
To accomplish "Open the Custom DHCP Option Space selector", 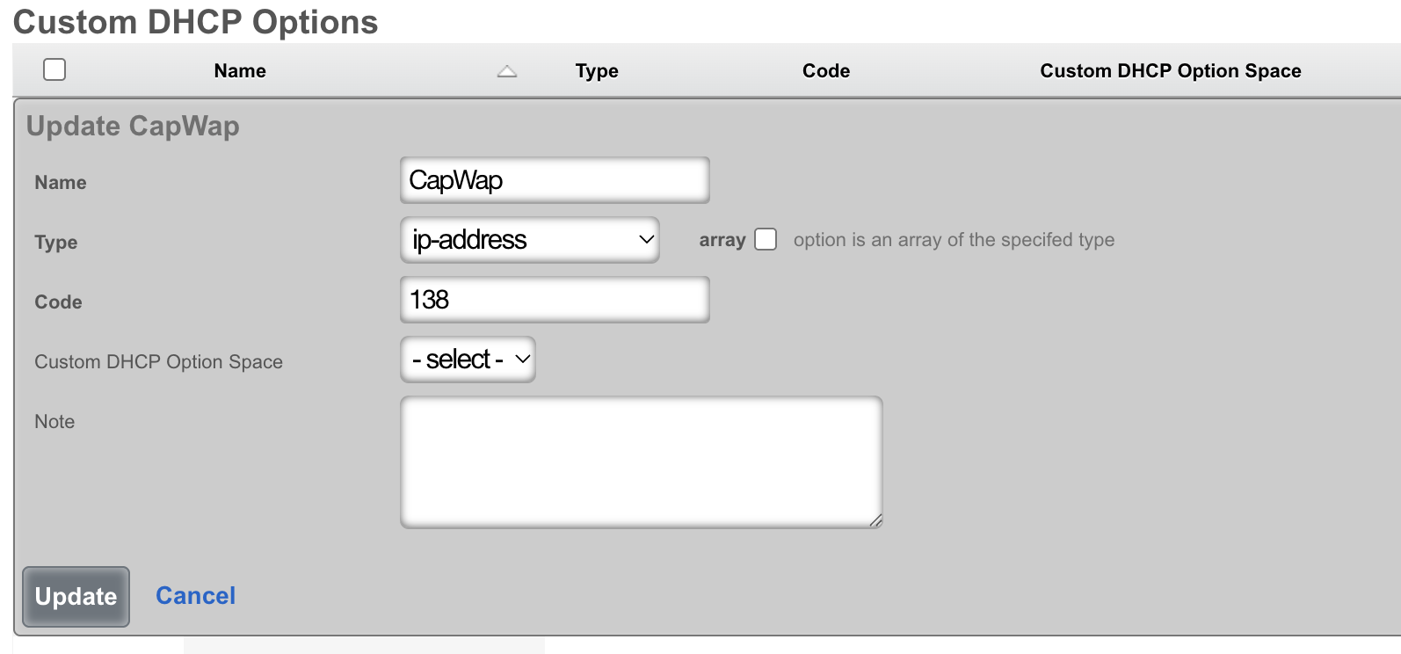I will coord(468,359).
